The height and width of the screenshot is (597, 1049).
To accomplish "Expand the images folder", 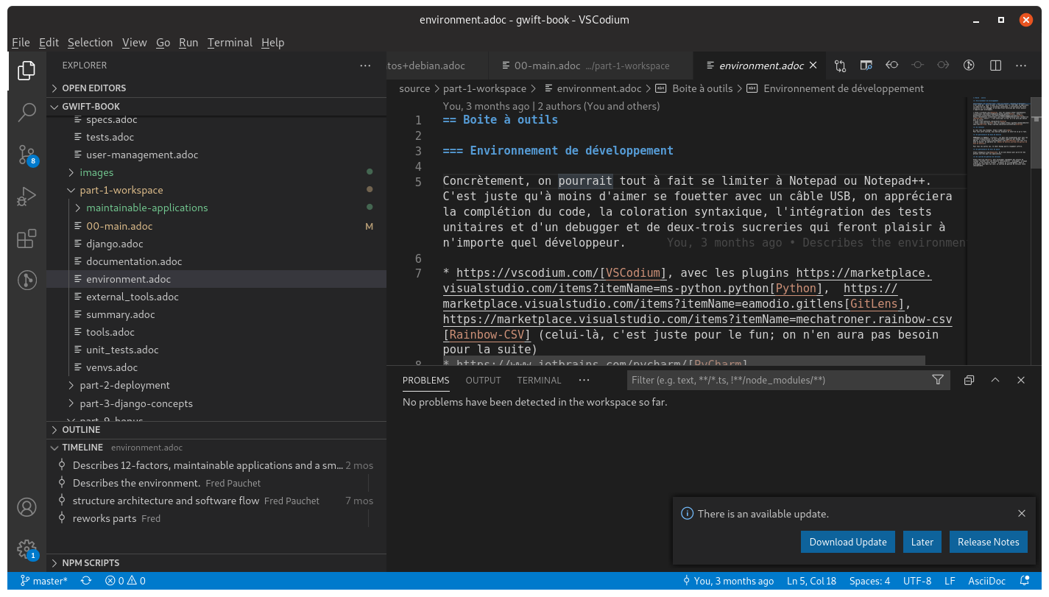I will (x=96, y=172).
